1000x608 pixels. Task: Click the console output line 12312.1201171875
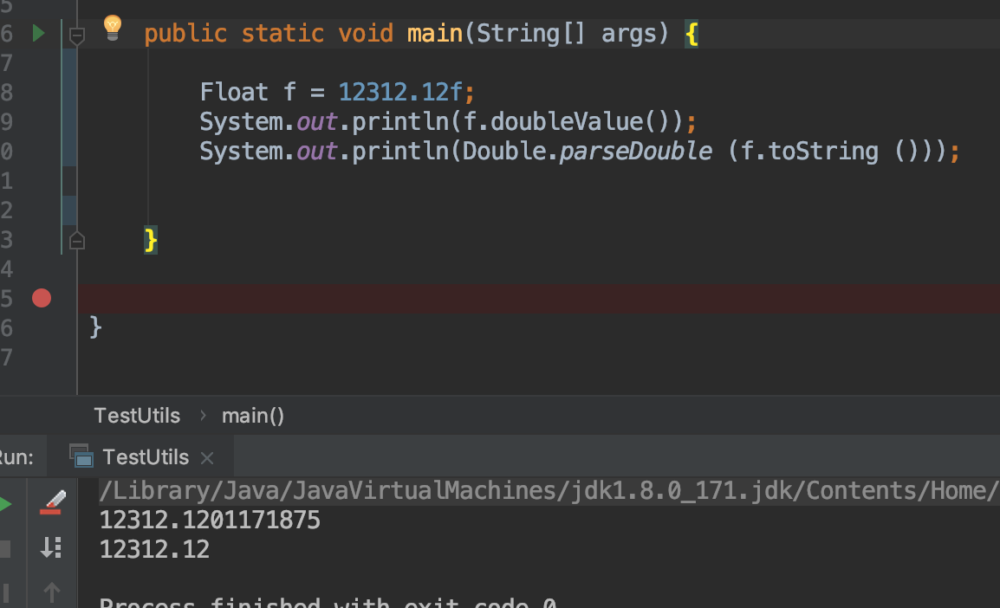(210, 520)
